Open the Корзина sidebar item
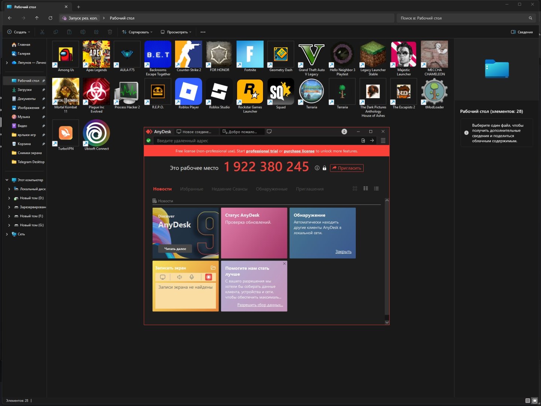Screen dimensions: 541x406 [x=24, y=144]
